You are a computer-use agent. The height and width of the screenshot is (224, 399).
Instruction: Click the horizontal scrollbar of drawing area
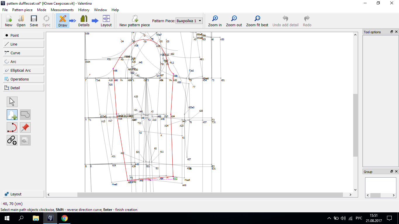(x=210, y=195)
